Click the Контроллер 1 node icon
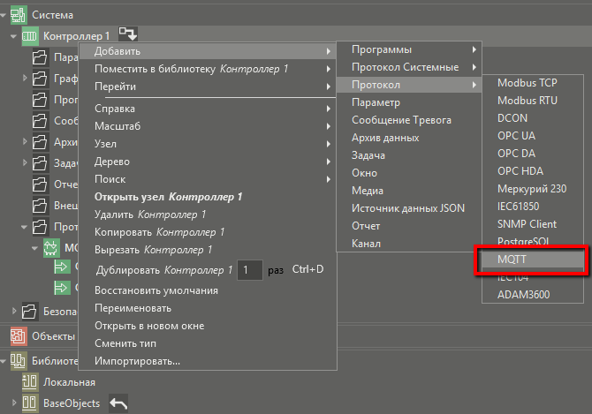 pyautogui.click(x=30, y=36)
